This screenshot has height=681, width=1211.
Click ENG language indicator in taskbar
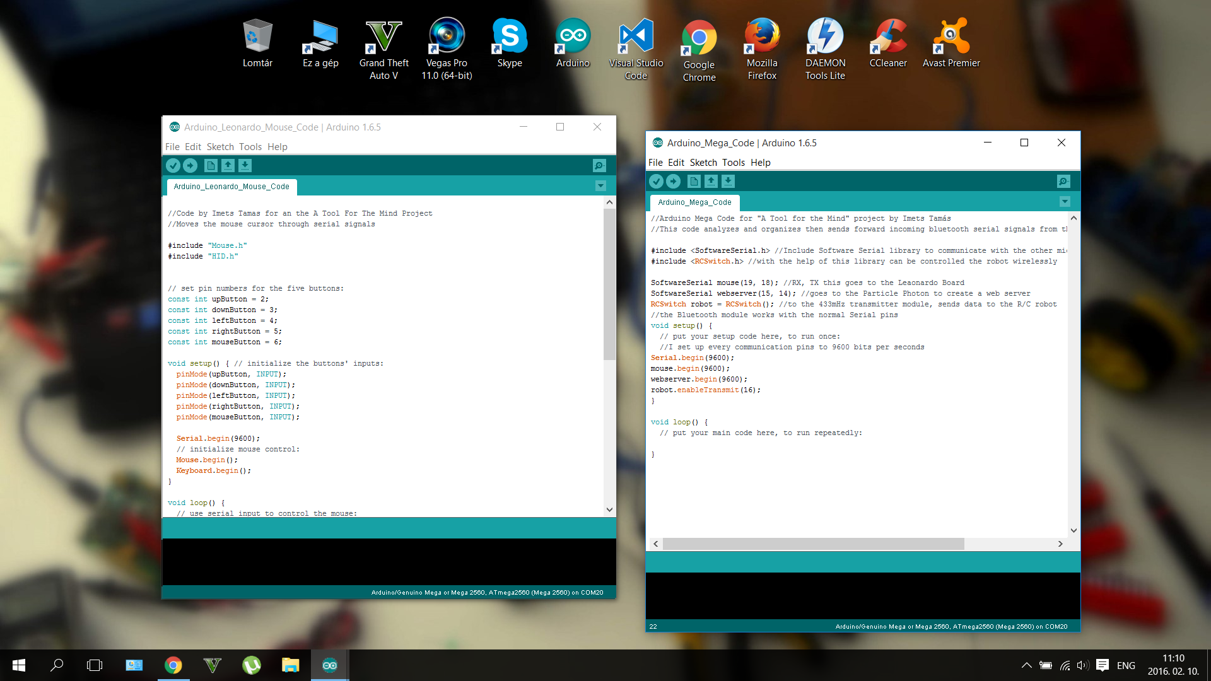click(x=1126, y=665)
